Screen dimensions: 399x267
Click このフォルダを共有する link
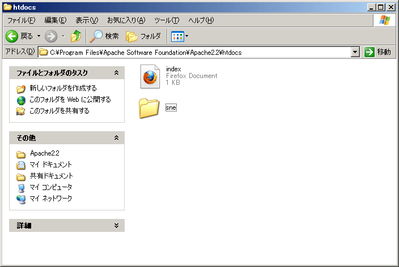[x=60, y=111]
